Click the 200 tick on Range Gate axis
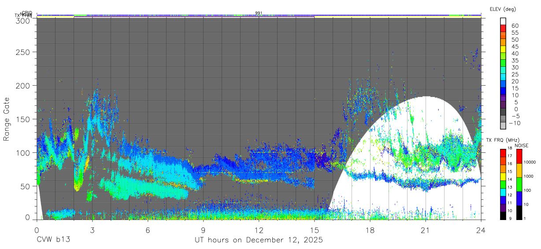541x249 pixels. (23, 85)
